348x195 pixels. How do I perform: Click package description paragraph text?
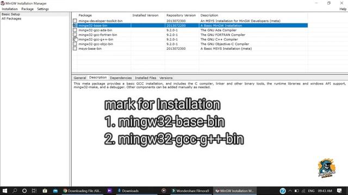tap(209, 86)
